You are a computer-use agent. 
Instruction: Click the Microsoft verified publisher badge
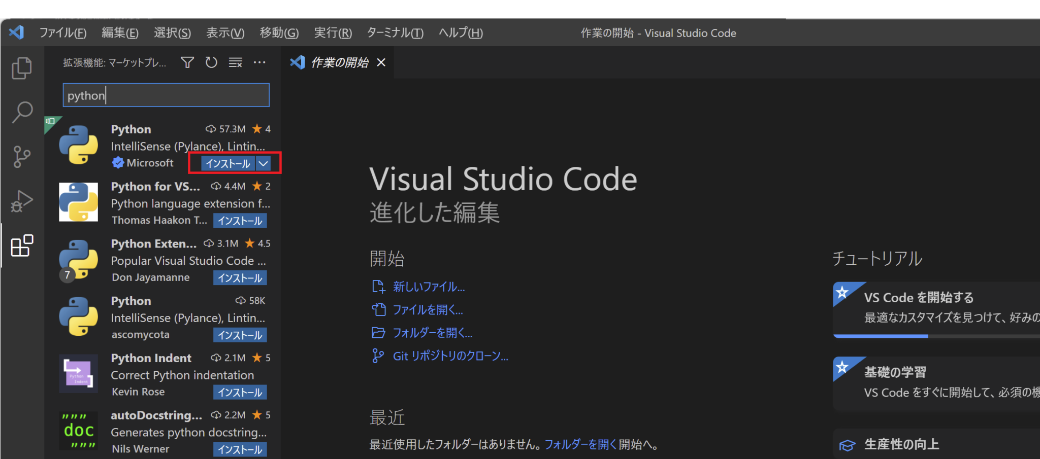point(118,162)
